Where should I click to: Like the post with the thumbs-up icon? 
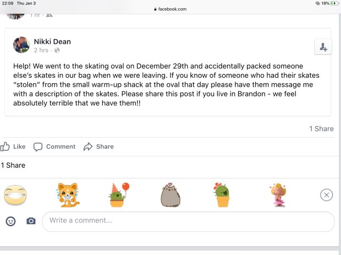click(5, 146)
